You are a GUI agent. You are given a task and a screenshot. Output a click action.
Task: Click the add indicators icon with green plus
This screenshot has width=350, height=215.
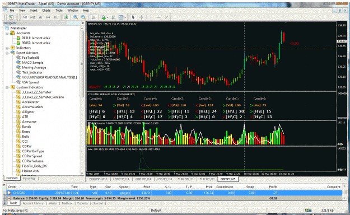pos(103,17)
